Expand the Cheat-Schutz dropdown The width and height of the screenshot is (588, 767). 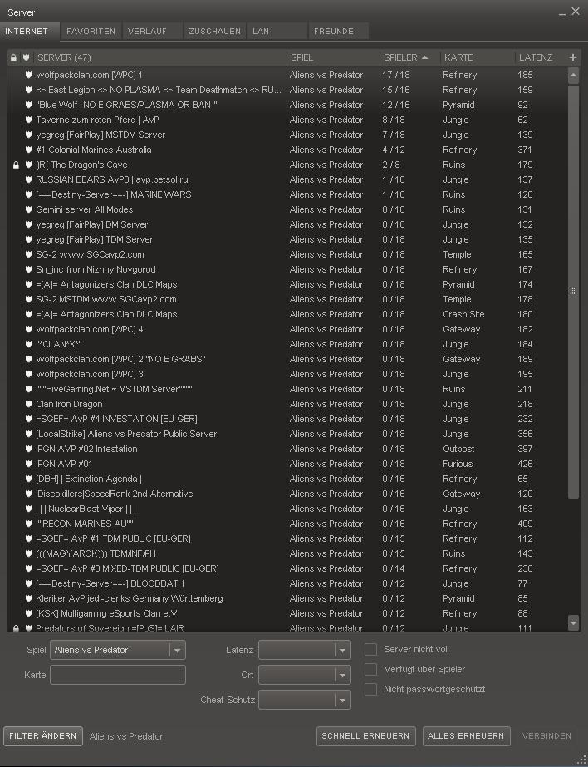click(305, 700)
